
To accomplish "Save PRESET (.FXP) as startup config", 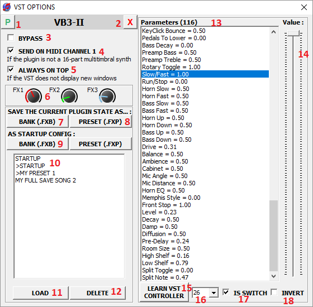I will pyautogui.click(x=101, y=144).
